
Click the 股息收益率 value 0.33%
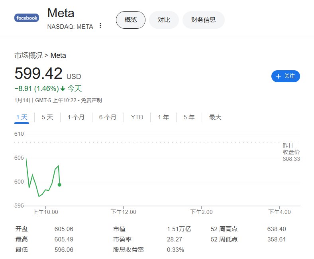tap(175, 250)
